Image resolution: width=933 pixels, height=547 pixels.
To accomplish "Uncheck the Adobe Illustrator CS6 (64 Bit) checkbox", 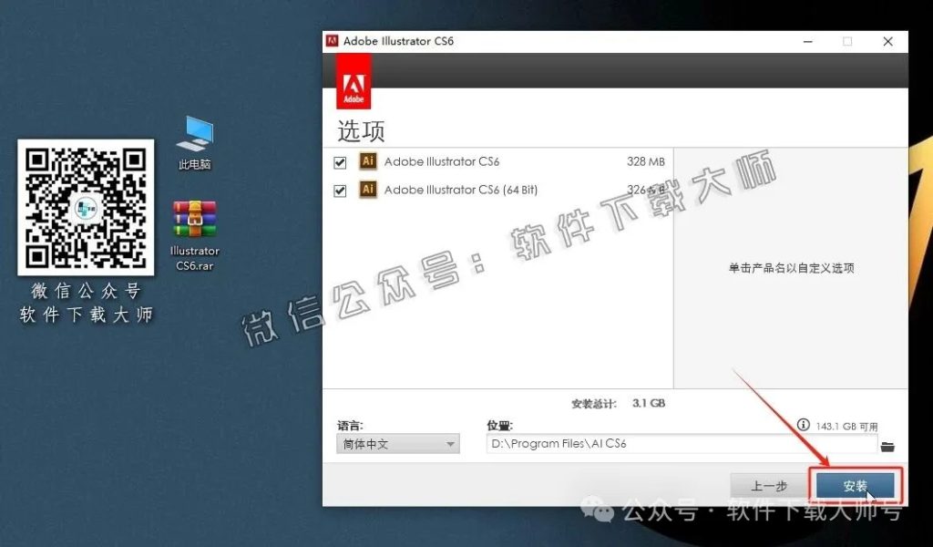I will coord(341,190).
